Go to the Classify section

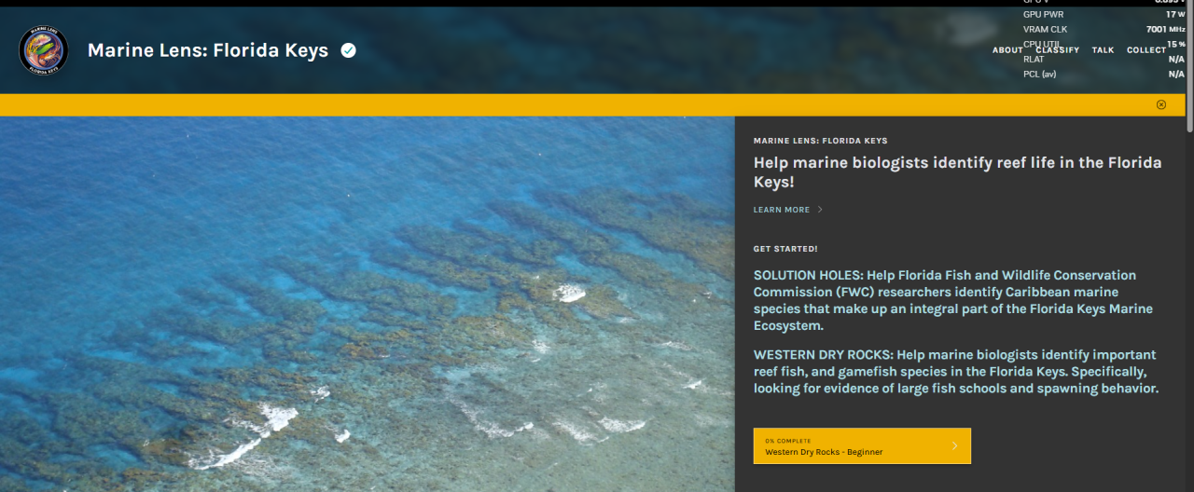pyautogui.click(x=1058, y=50)
